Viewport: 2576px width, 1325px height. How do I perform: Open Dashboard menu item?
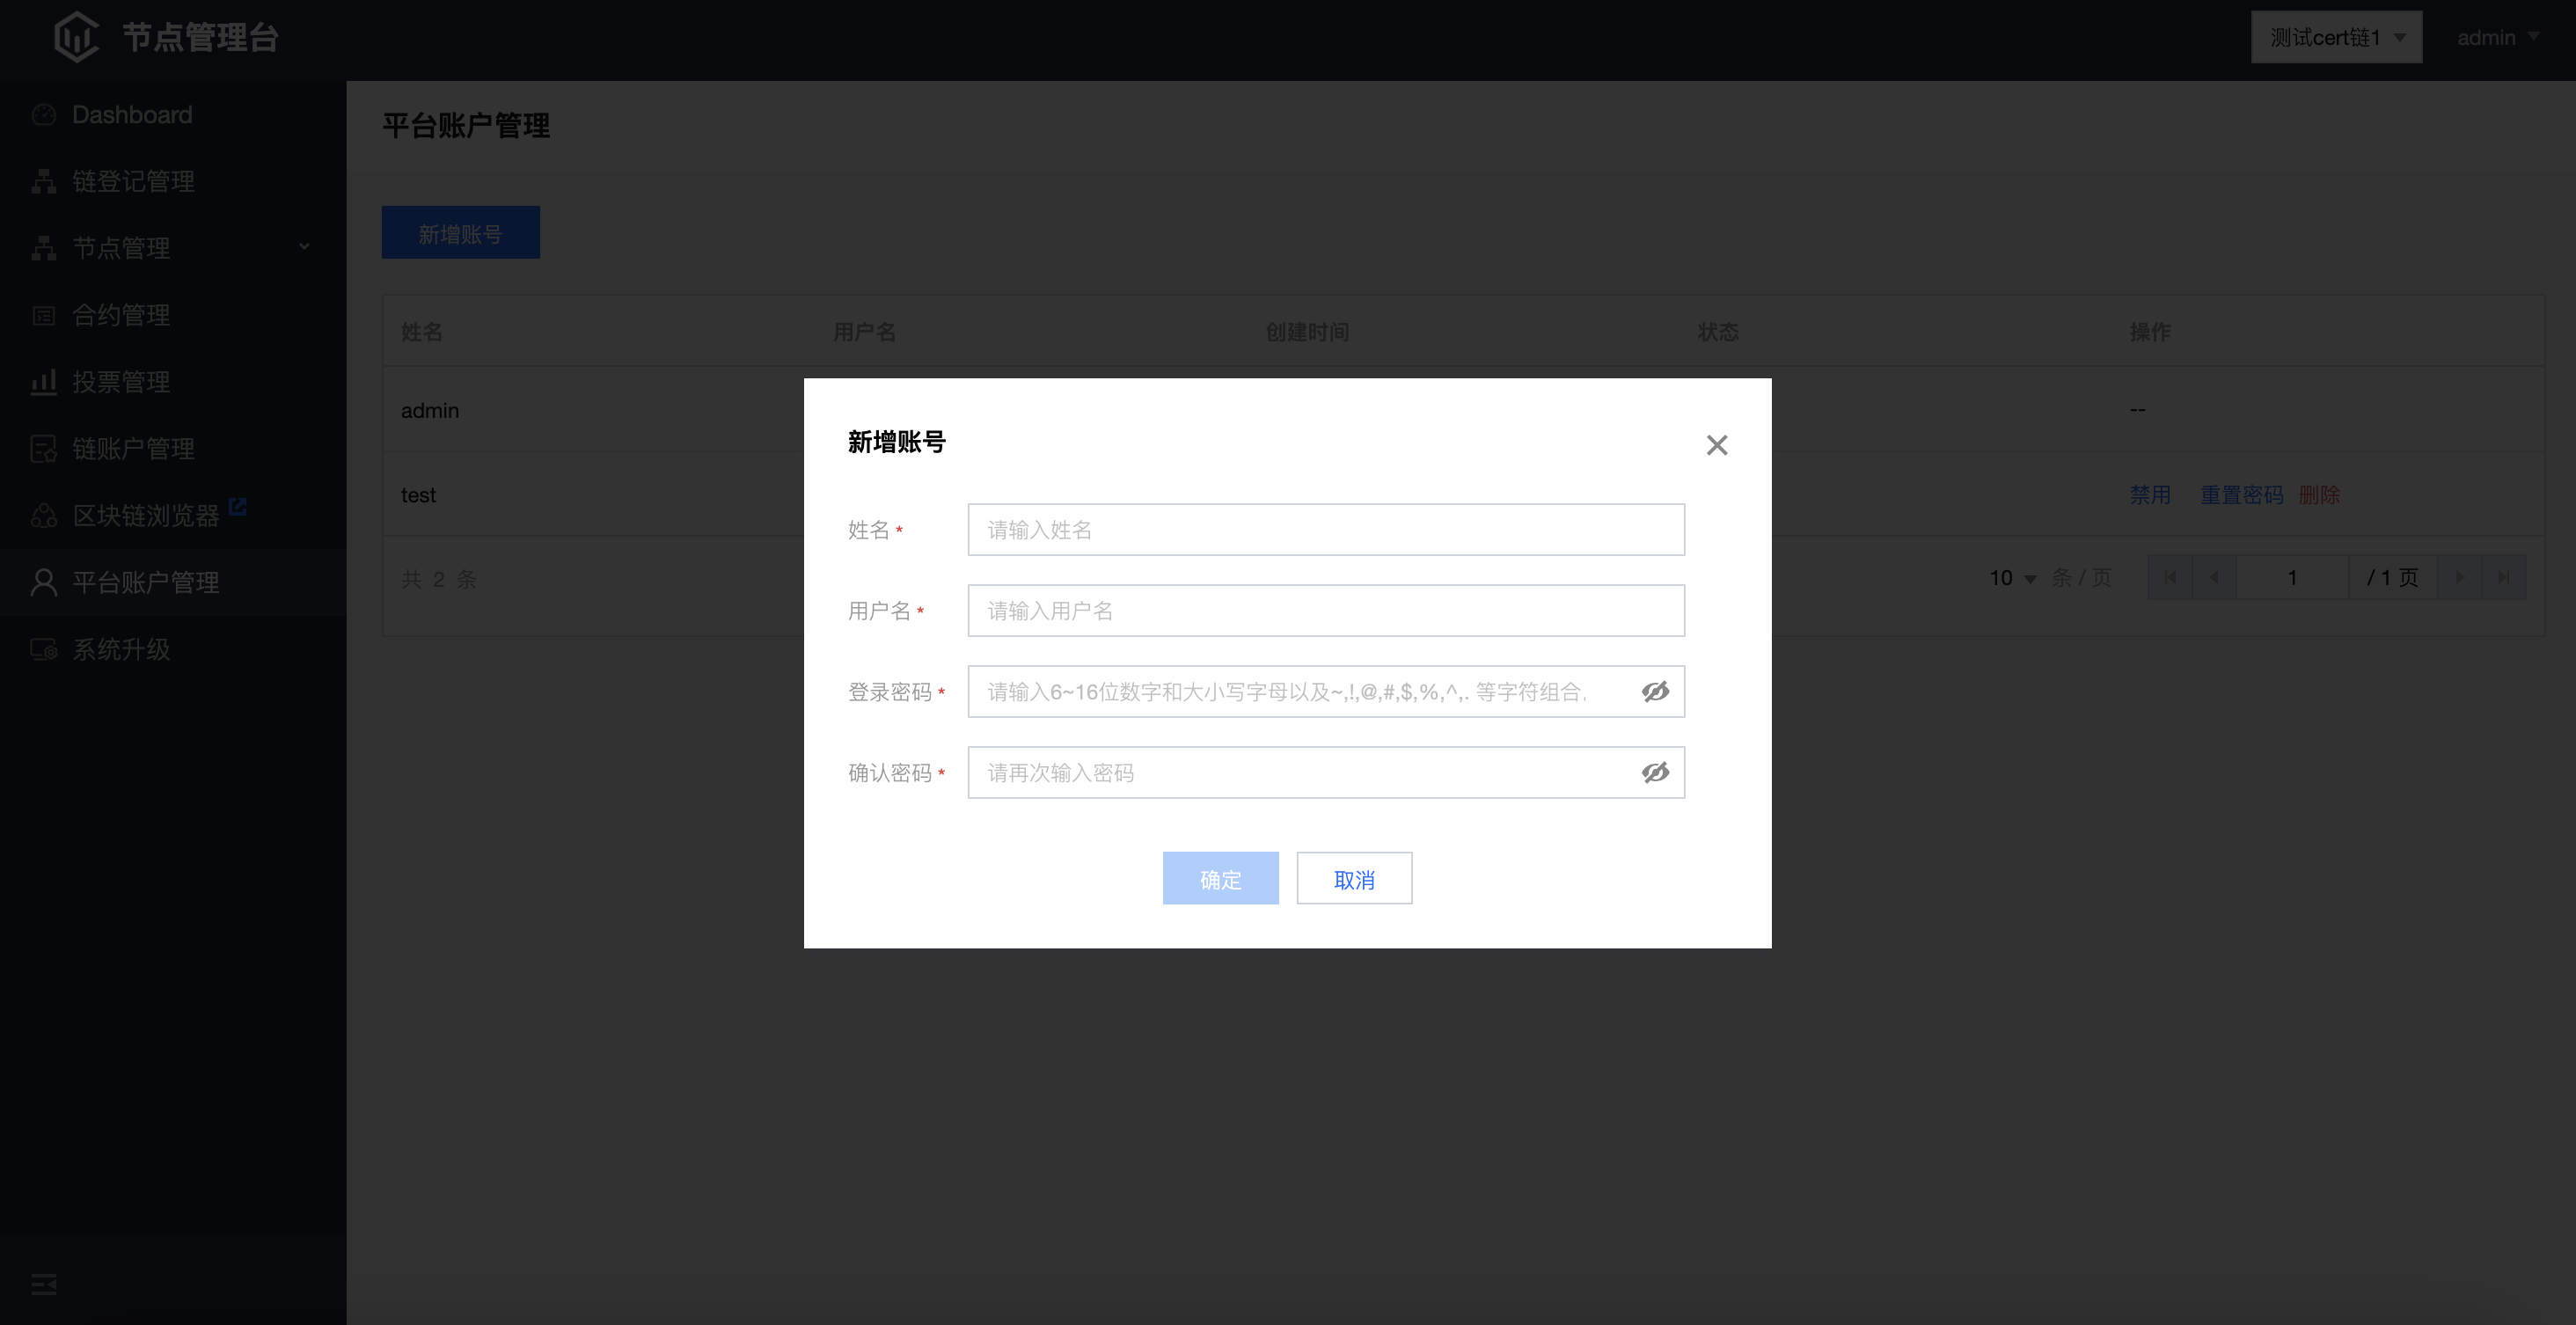pos(173,115)
